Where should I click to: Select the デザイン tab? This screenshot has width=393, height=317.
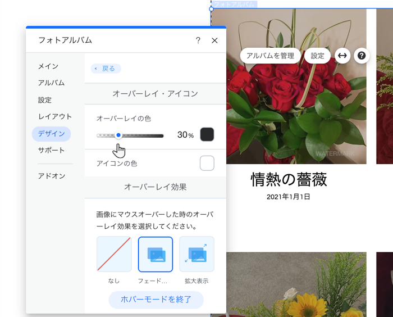(51, 134)
